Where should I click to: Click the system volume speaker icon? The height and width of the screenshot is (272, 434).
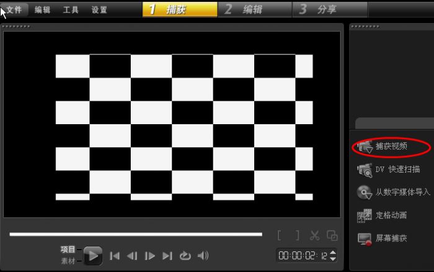point(203,255)
